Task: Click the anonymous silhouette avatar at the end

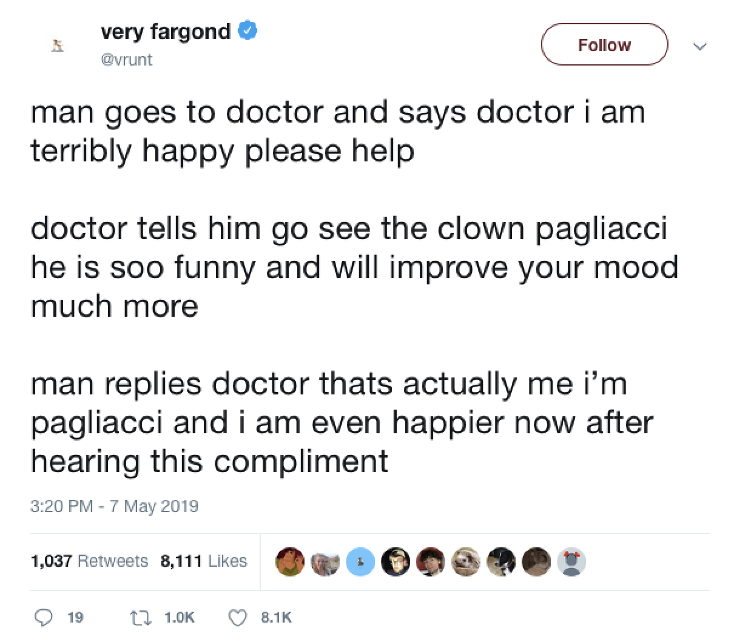Action: click(x=571, y=562)
